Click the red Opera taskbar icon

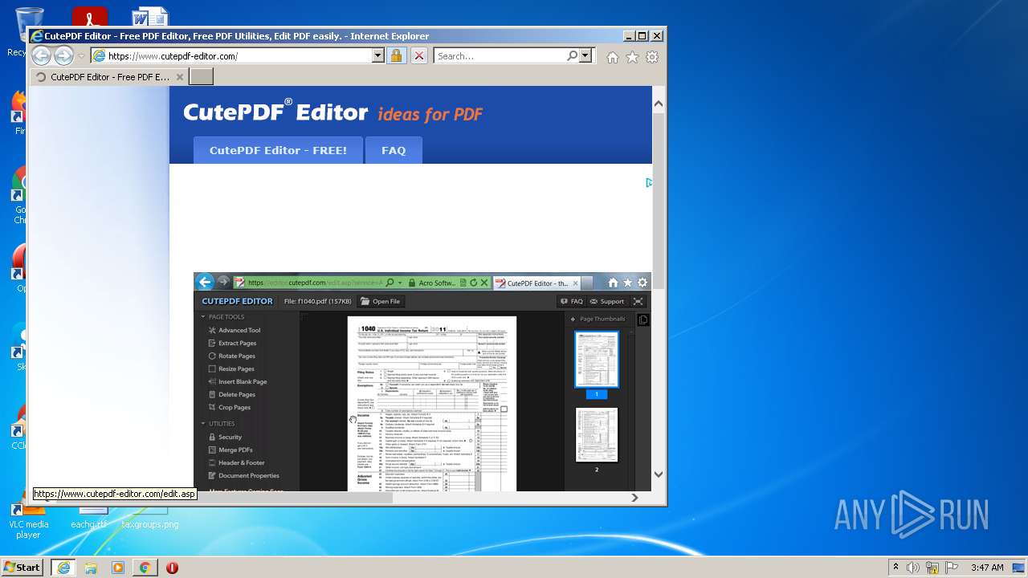[x=172, y=568]
